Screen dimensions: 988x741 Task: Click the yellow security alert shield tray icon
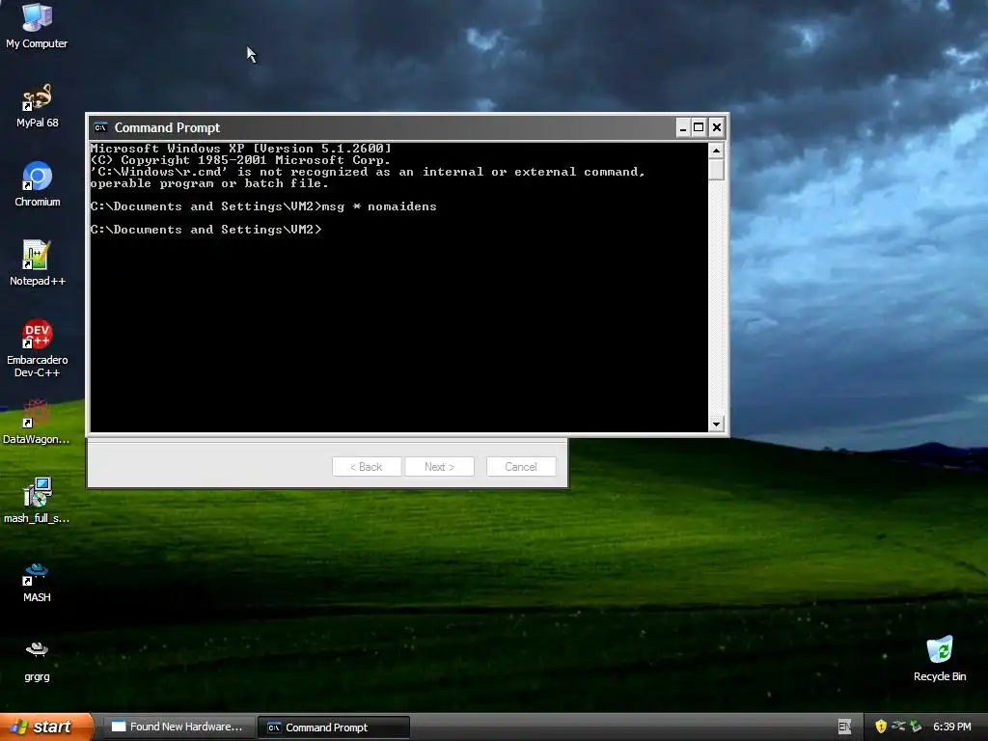click(881, 727)
